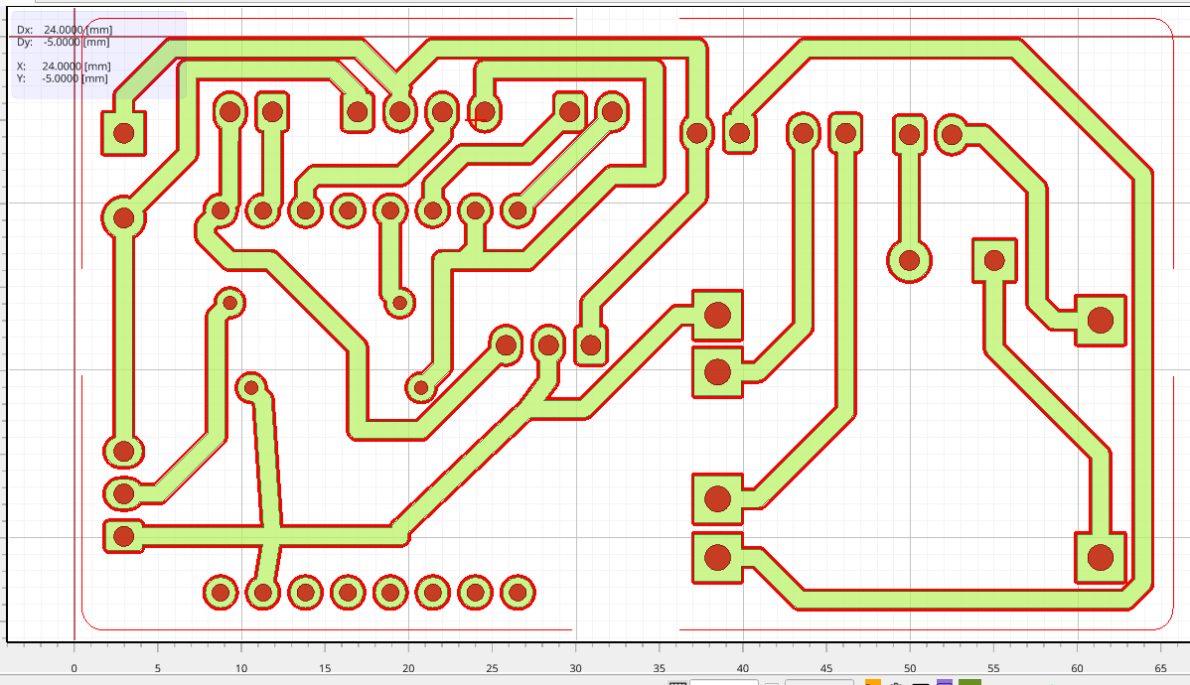Click the horizontal ruler label "50"
1190x685 pixels.
click(909, 668)
